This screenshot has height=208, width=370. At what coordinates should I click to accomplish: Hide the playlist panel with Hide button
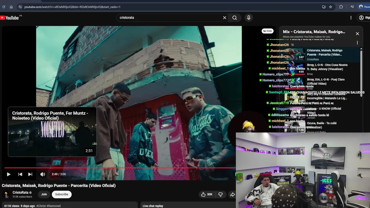click(268, 31)
